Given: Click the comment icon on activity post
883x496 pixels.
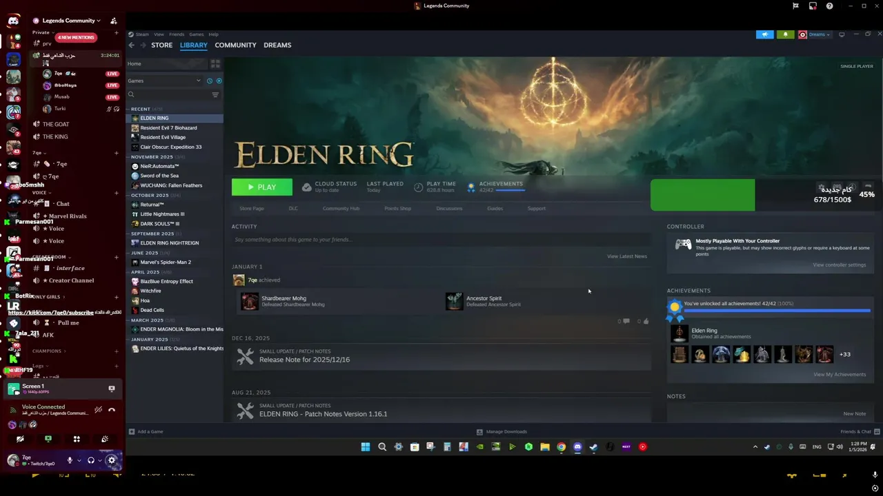Looking at the screenshot, I should click(626, 321).
